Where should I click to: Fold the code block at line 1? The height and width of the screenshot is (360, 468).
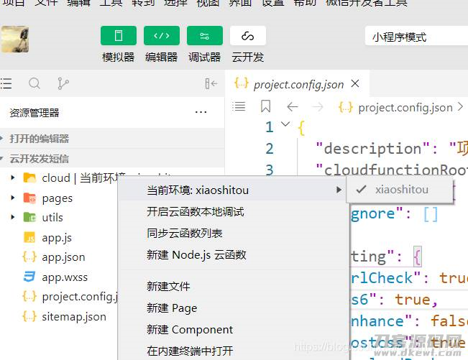click(x=285, y=124)
